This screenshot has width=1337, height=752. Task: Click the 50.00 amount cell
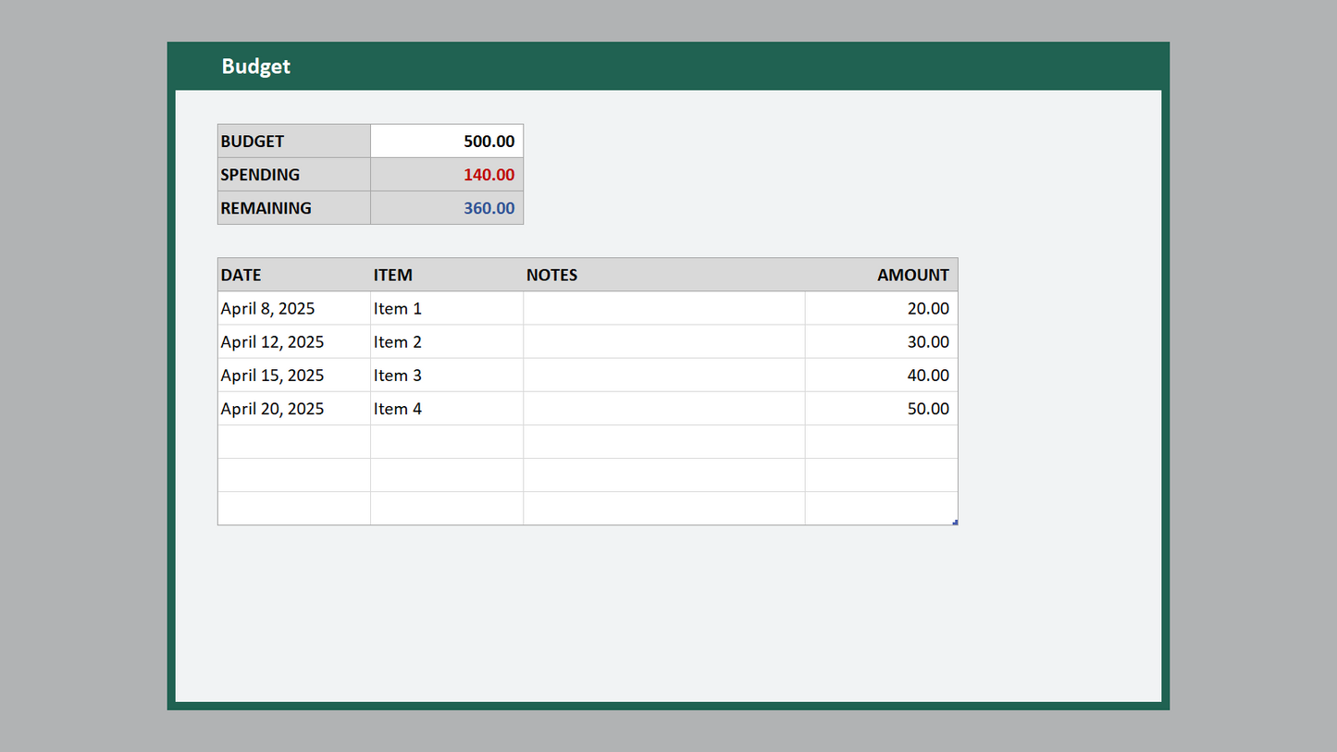point(881,409)
